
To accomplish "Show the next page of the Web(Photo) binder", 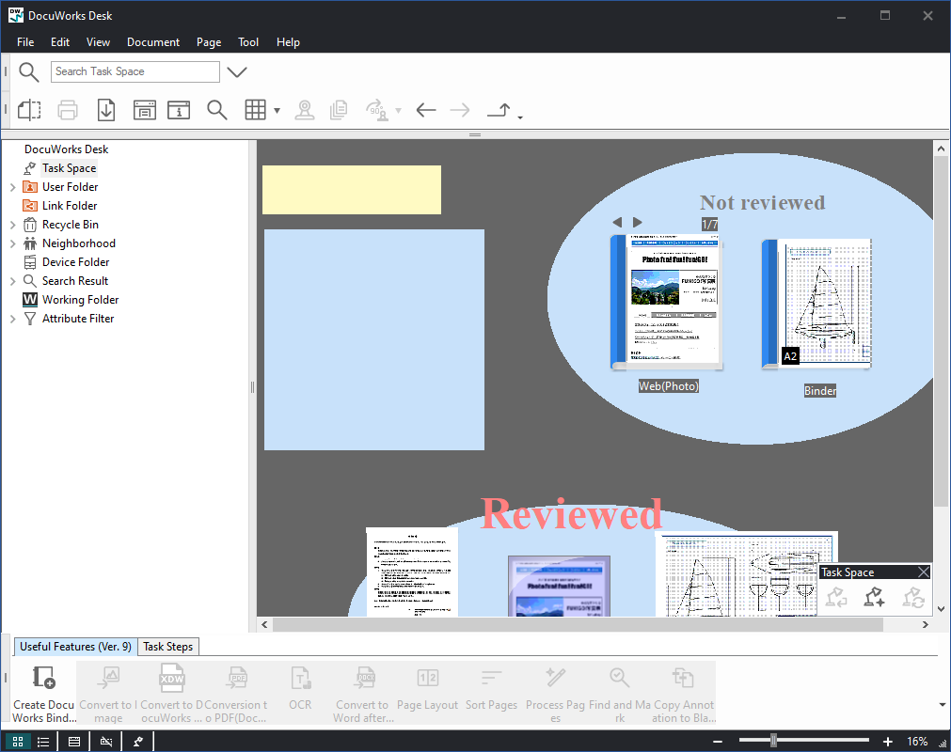I will 637,223.
